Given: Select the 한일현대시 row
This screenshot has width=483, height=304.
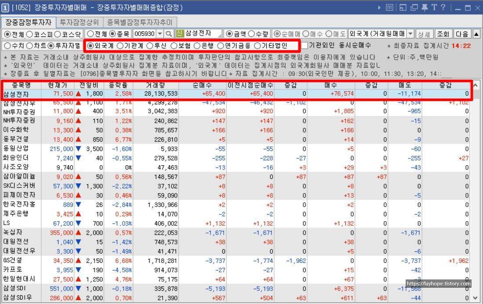Looking at the screenshot, I should tap(236, 279).
